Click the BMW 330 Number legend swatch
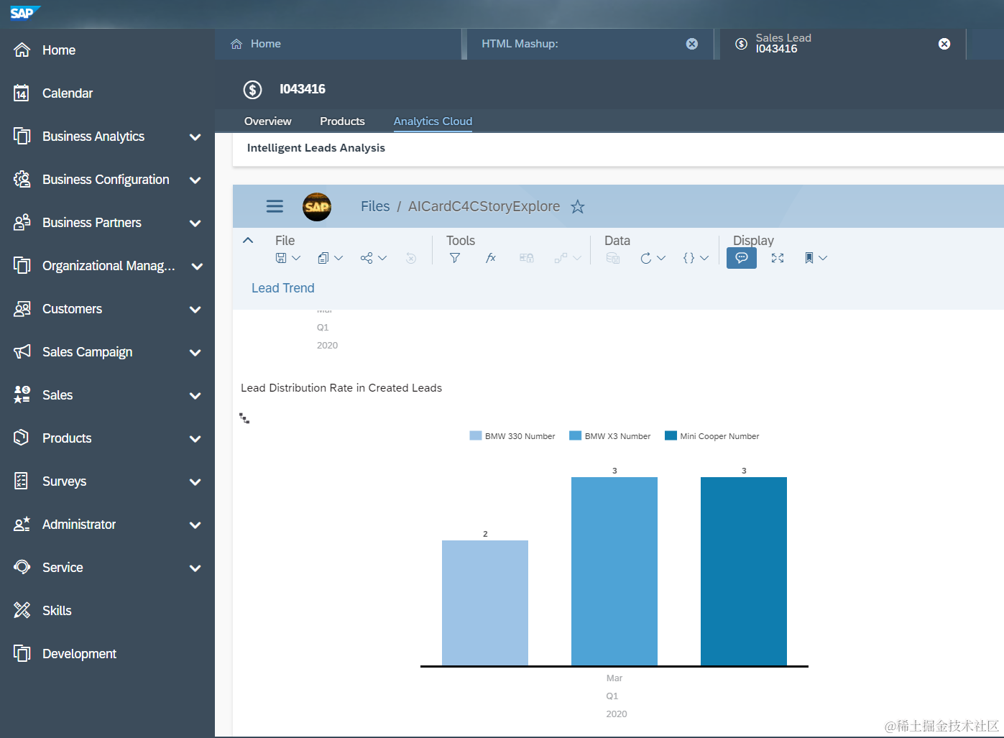The width and height of the screenshot is (1004, 738). (x=476, y=435)
